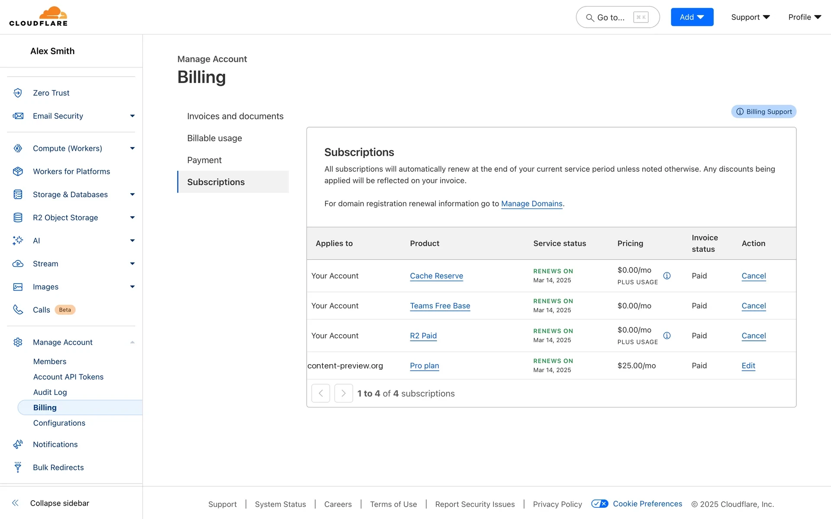Open the R2 Paid product link
Image resolution: width=831 pixels, height=519 pixels.
click(423, 336)
